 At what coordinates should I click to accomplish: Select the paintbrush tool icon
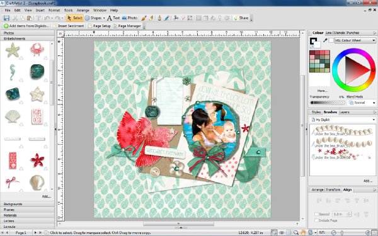144,18
